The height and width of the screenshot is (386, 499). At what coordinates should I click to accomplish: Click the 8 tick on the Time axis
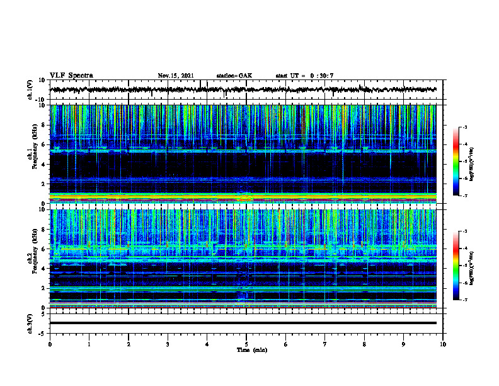[364, 344]
